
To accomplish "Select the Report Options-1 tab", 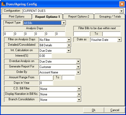I will 47,17.
